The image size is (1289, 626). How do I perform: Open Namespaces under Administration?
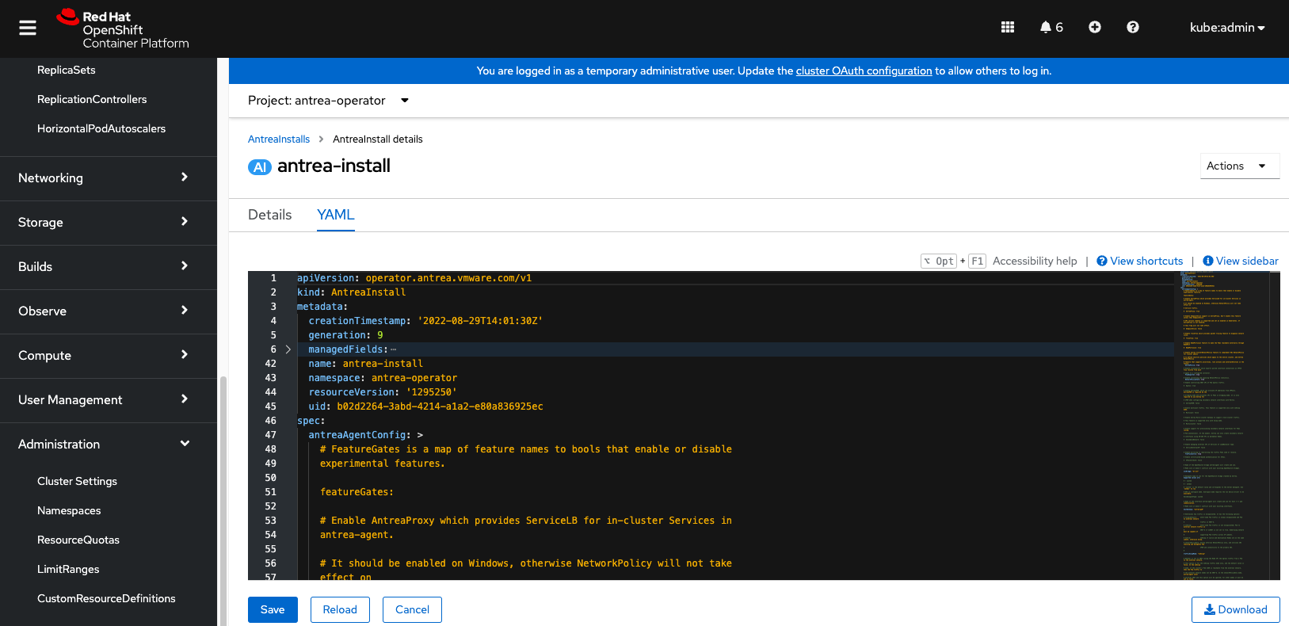pos(69,510)
